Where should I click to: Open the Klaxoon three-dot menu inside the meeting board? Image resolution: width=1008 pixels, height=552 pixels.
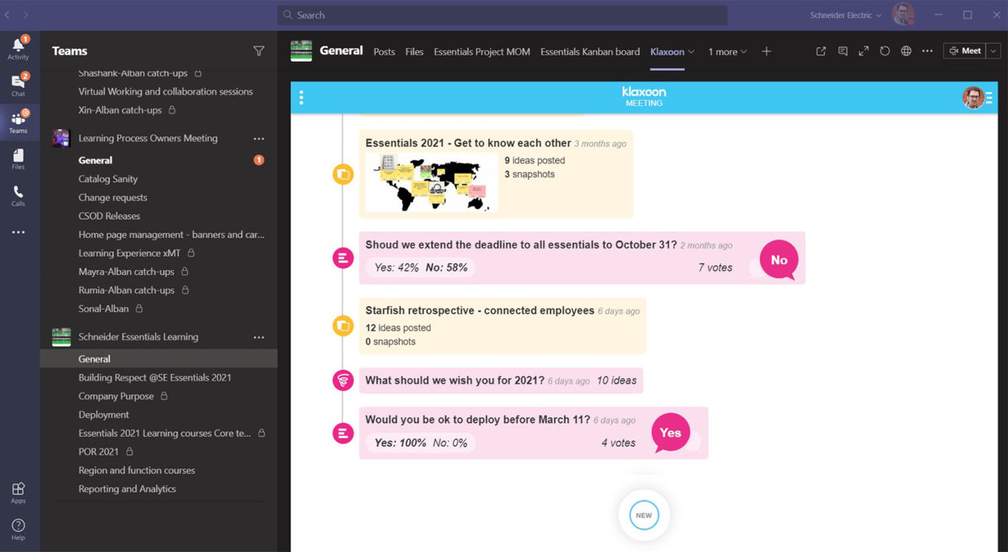point(302,97)
